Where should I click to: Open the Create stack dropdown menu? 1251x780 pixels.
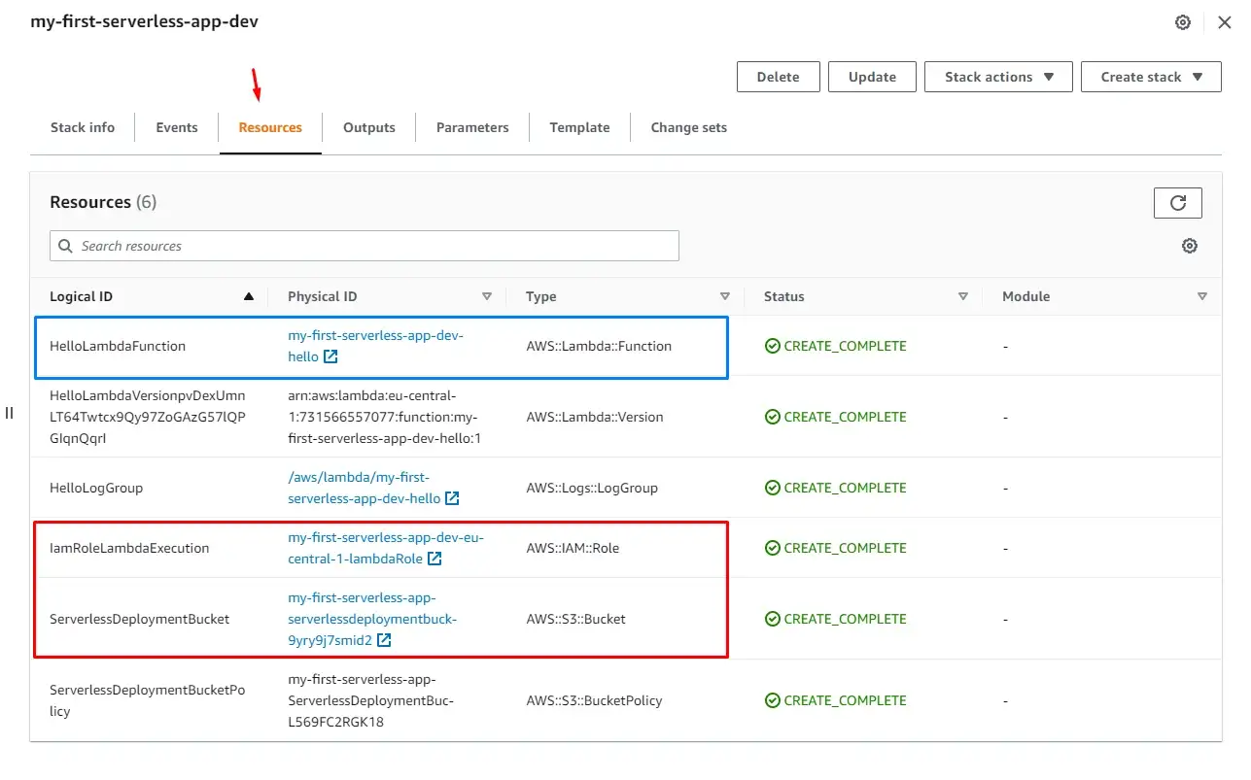(1150, 77)
